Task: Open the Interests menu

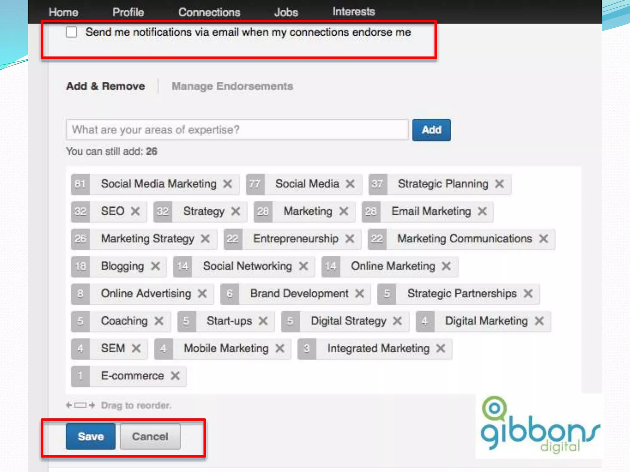Action: [x=353, y=12]
